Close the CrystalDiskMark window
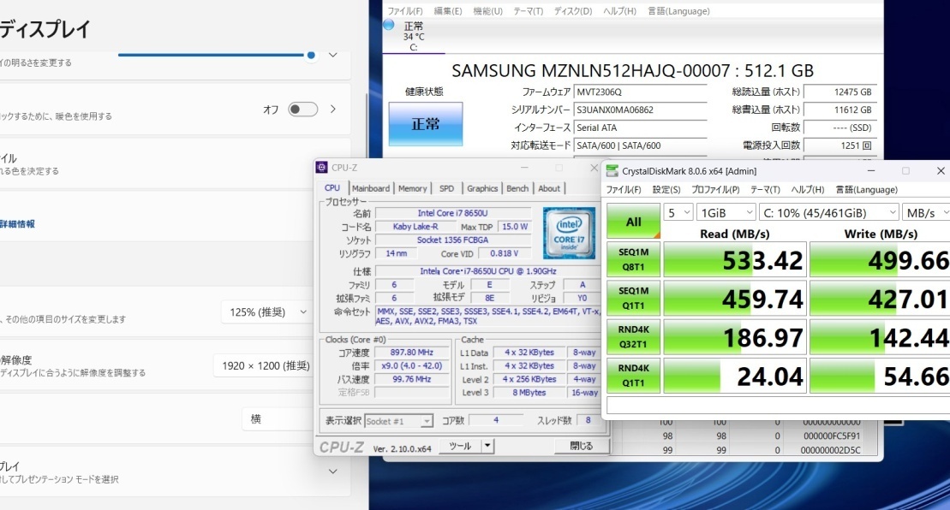 click(941, 171)
